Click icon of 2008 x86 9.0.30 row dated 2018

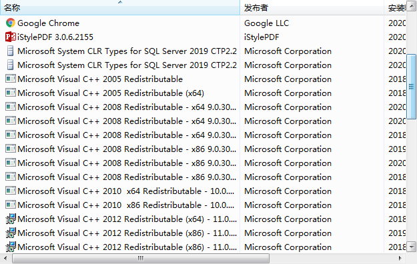11,177
